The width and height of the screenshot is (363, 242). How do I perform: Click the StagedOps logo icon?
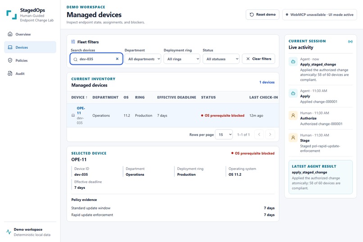pos(12,14)
